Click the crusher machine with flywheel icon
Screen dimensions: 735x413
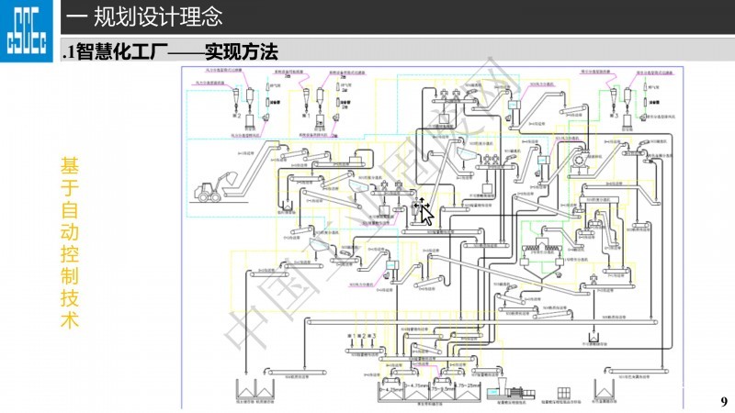[x=581, y=162]
